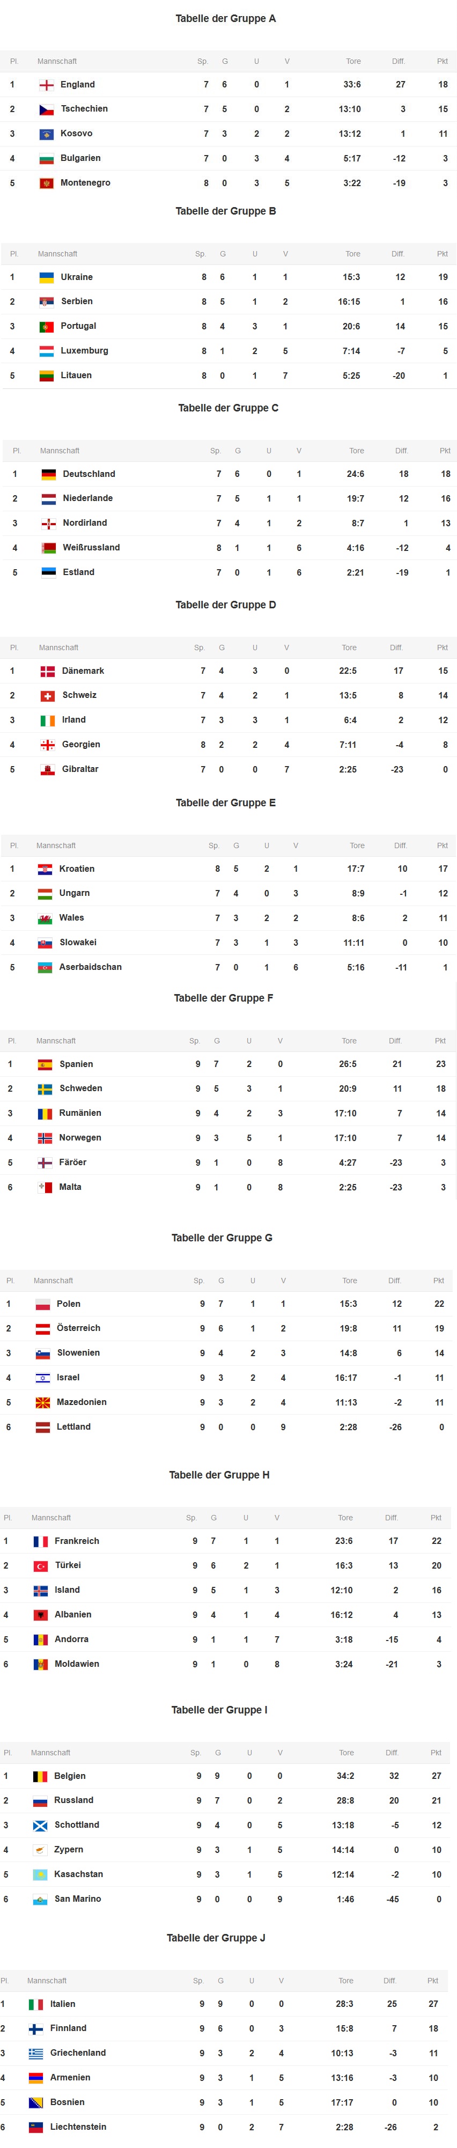Open the Kroatien team link

tap(77, 869)
